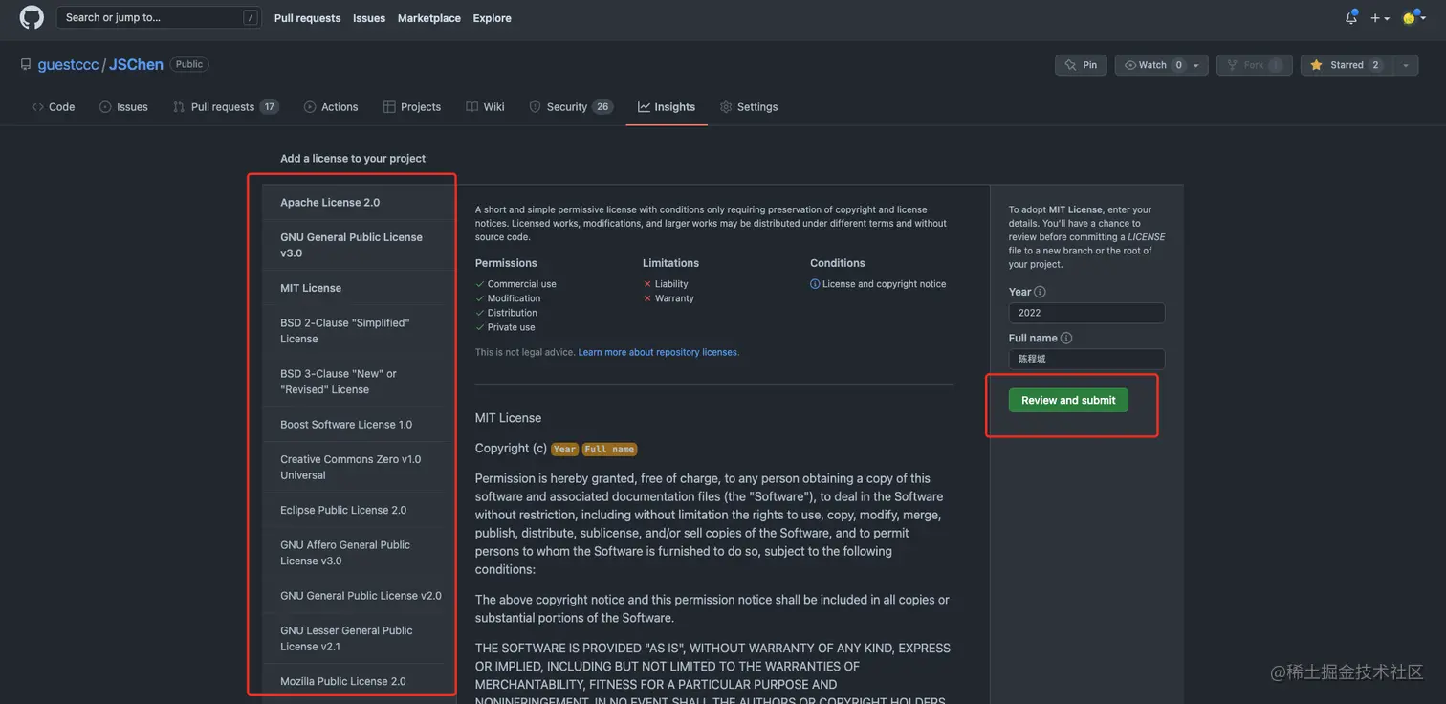
Task: Select Boost Software License 1.0
Action: [359, 425]
